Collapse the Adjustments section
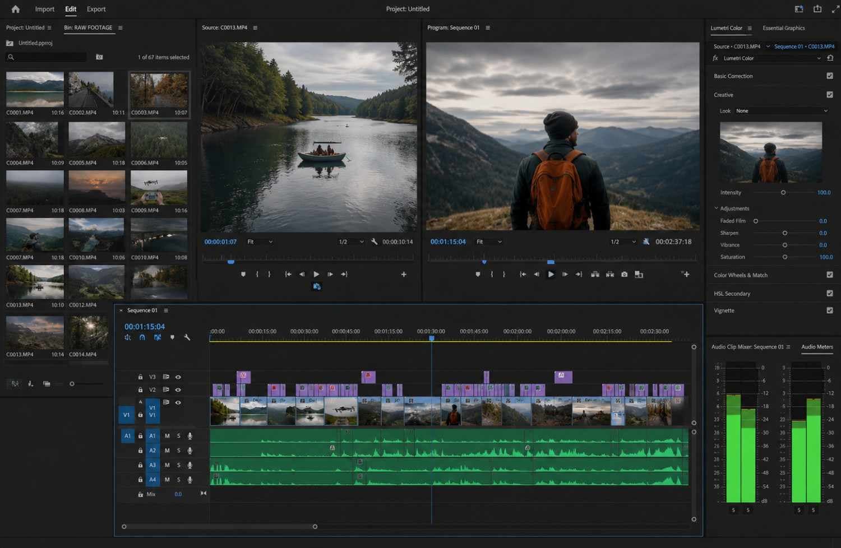The height and width of the screenshot is (548, 841). coord(716,208)
